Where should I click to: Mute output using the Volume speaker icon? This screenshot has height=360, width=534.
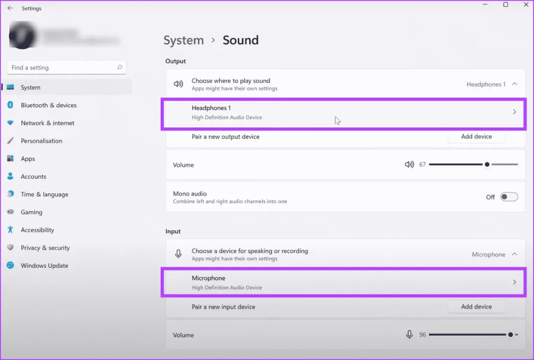coord(409,165)
